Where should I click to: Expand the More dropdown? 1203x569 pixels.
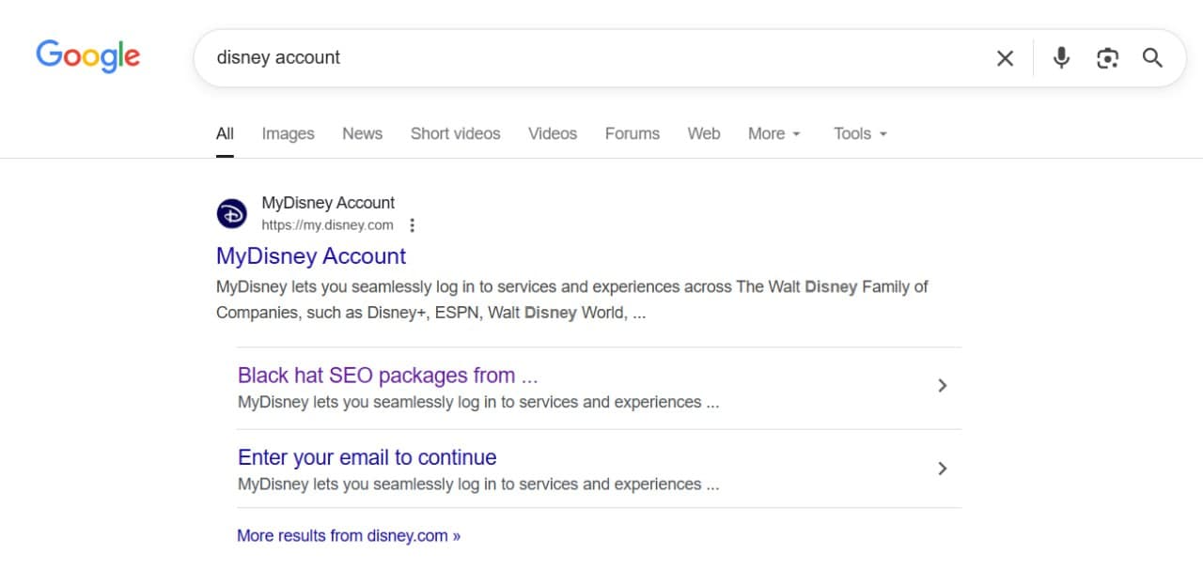(774, 133)
